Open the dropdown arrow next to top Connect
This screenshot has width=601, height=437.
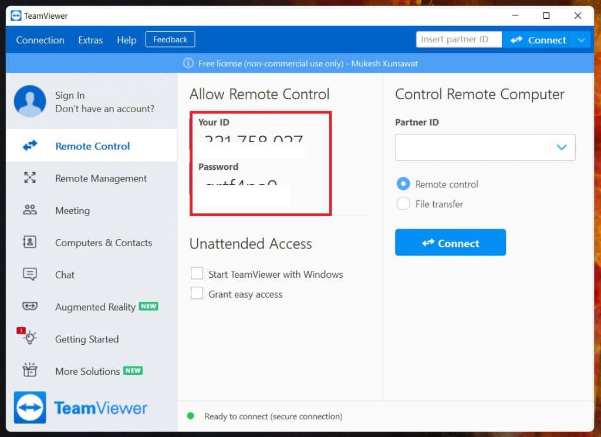582,40
